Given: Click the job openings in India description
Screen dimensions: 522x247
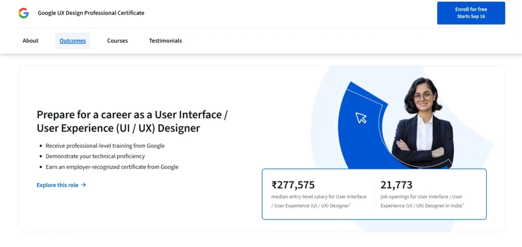Looking at the screenshot, I should click(422, 201).
